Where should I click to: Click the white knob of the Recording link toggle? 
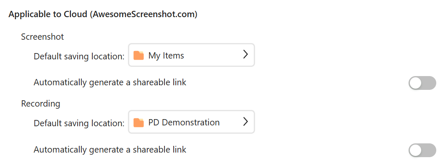click(415, 150)
